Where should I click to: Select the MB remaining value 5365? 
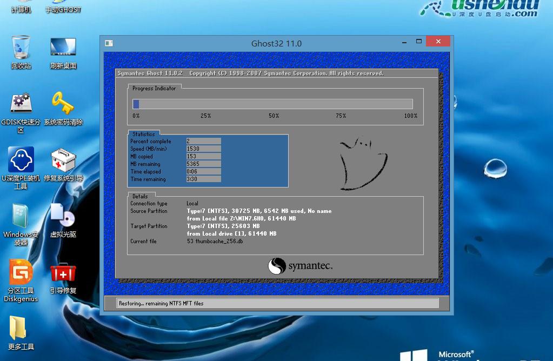[203, 164]
